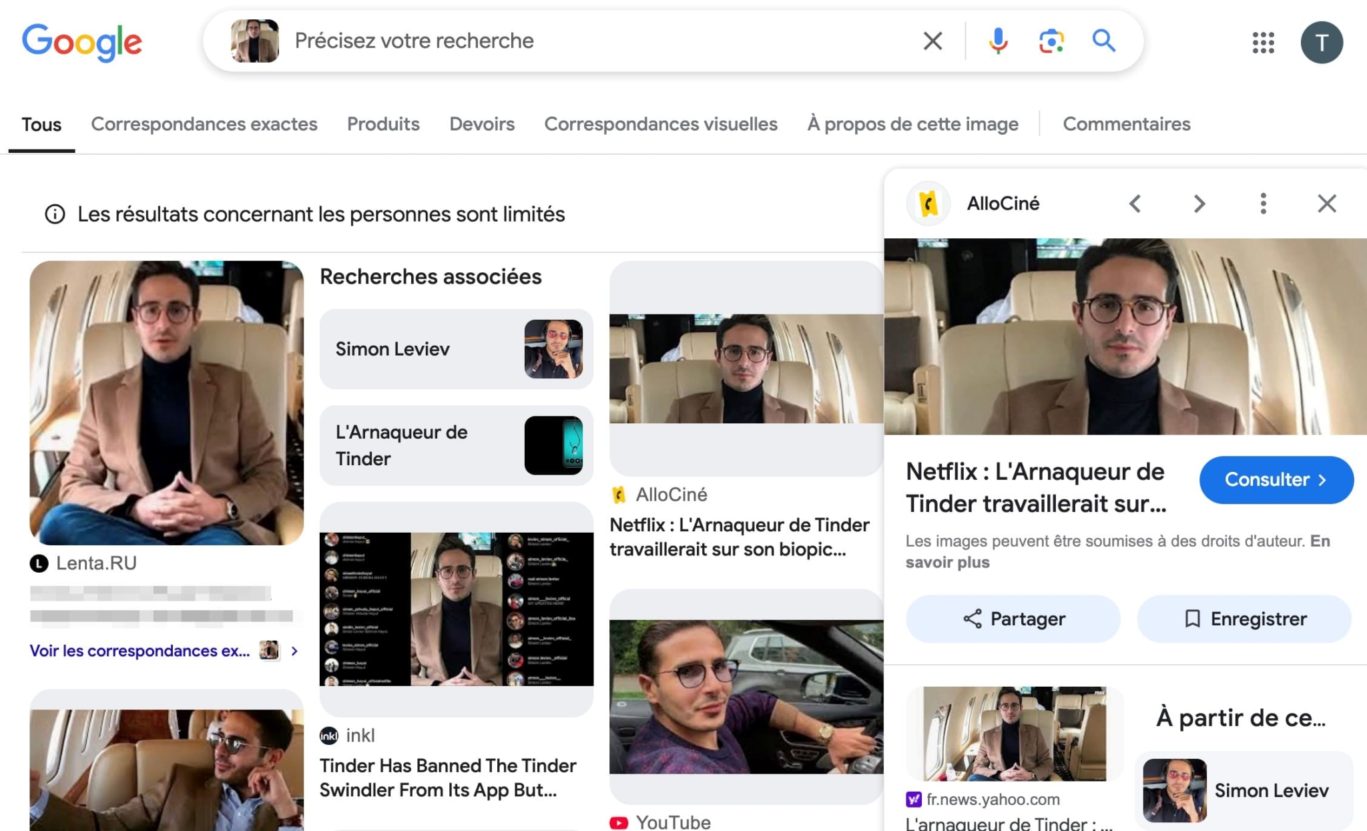This screenshot has width=1367, height=831.
Task: Save the image with Enregistrer
Action: tap(1244, 619)
